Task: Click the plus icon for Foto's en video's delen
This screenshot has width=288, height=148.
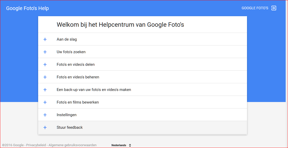Action: (x=45, y=64)
